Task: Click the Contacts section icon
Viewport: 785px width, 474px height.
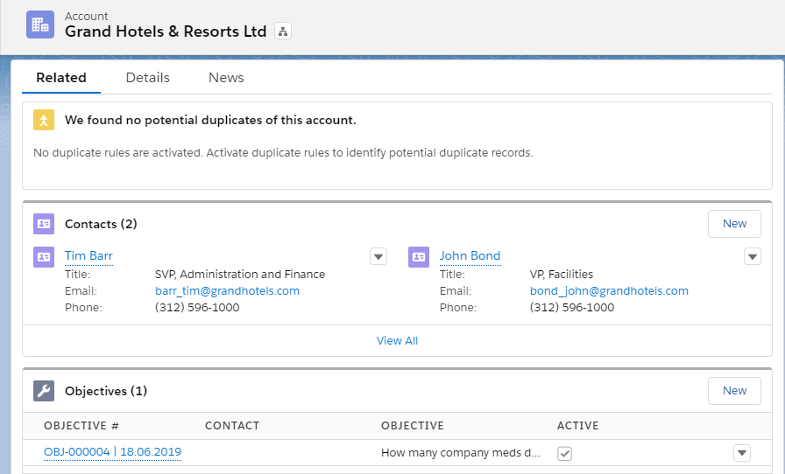Action: (44, 224)
